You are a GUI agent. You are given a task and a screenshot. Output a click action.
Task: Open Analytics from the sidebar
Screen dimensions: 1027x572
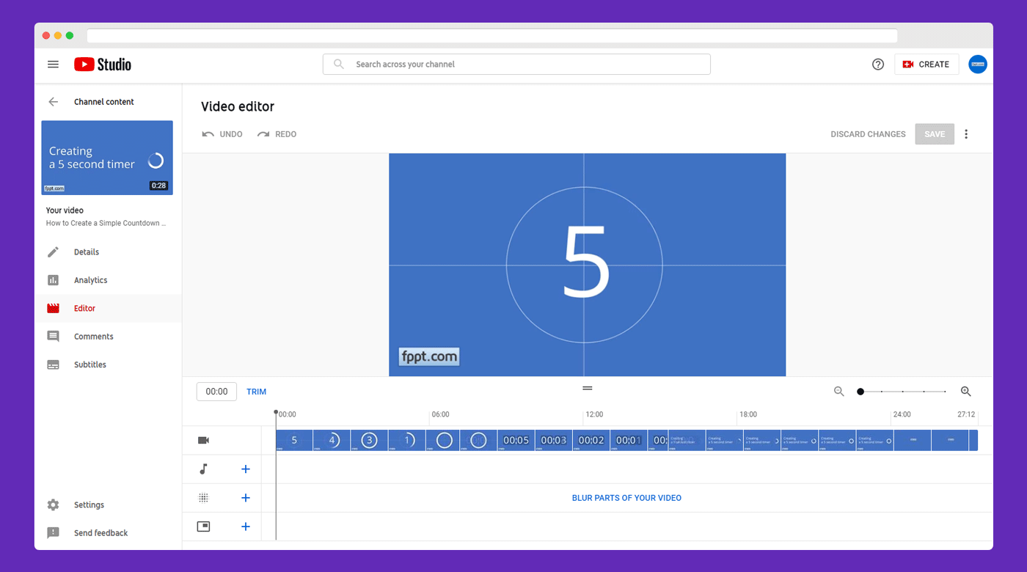(90, 280)
